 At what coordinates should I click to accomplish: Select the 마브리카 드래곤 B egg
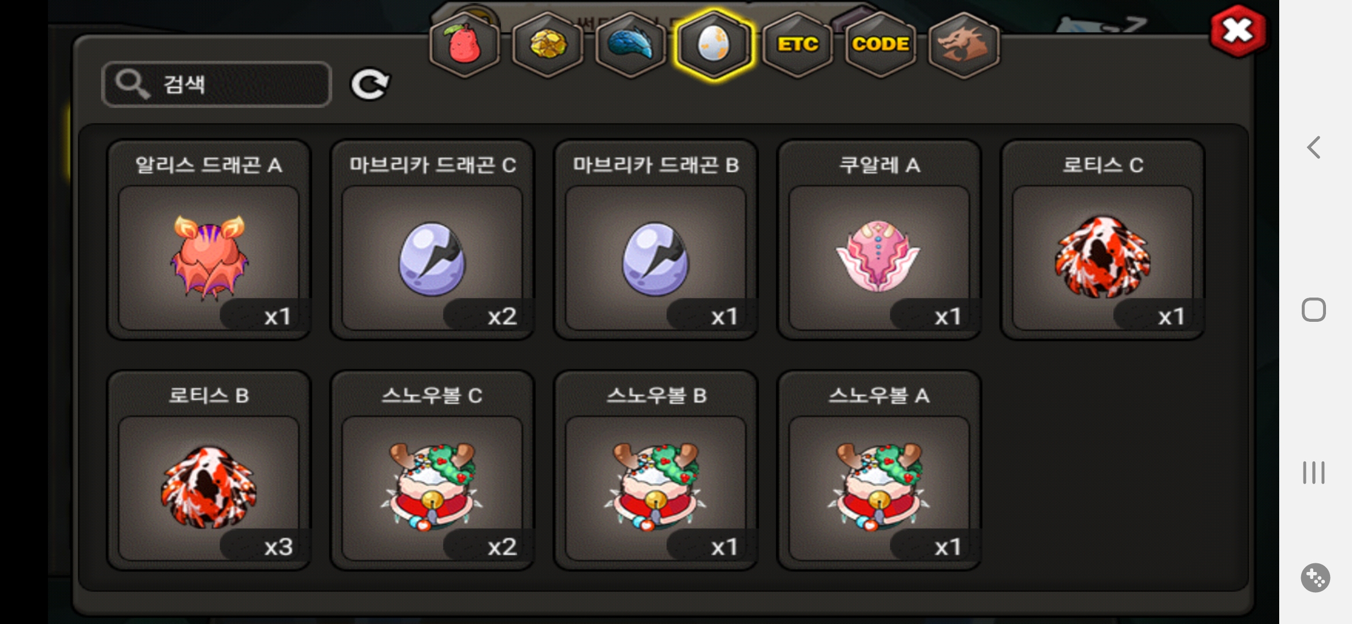[x=656, y=240]
